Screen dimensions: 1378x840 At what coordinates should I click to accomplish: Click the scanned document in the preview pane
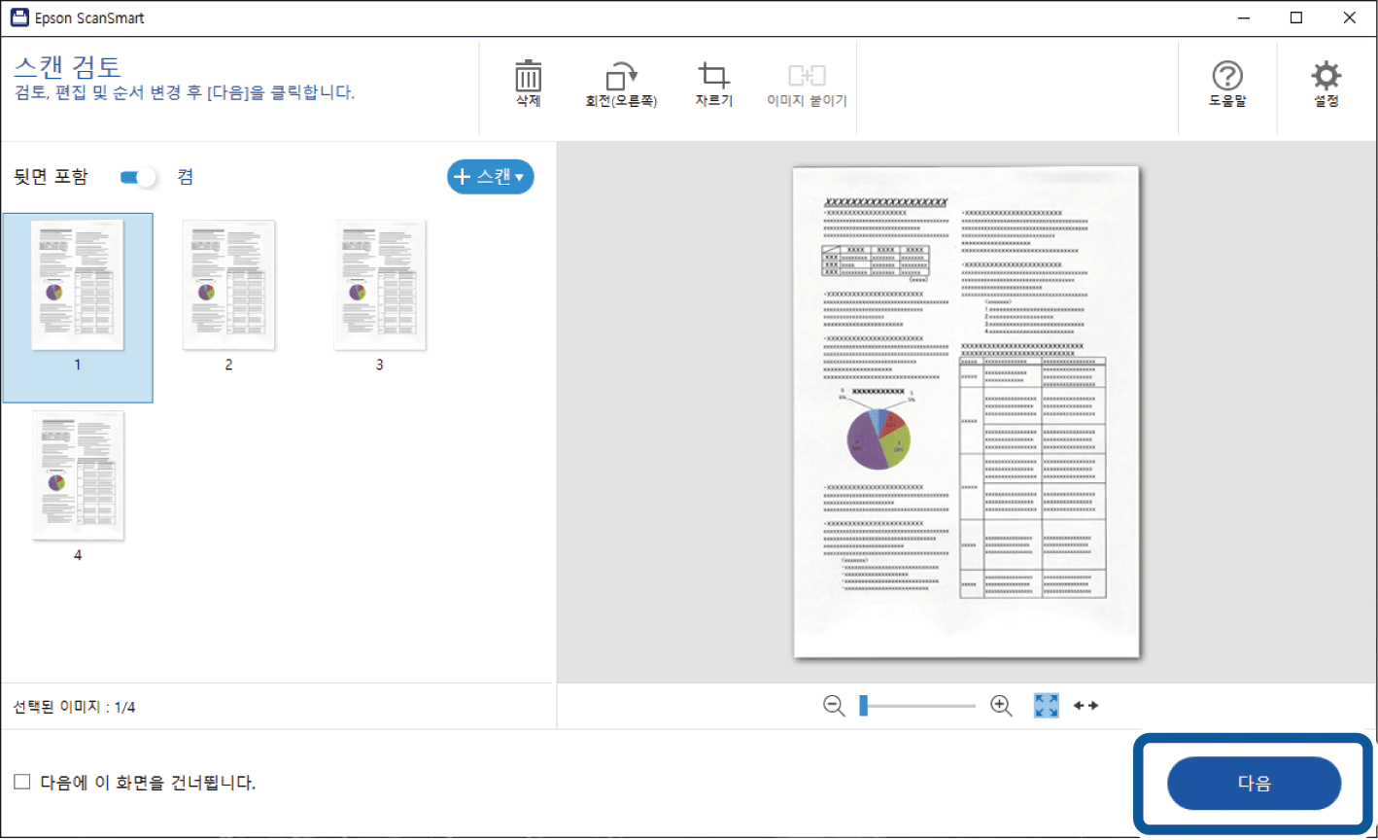(x=966, y=411)
